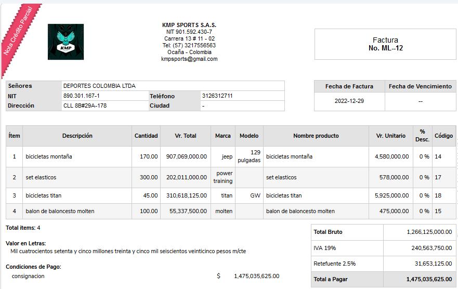Click the Total items: 4 label
Image resolution: width=458 pixels, height=289 pixels.
(23, 228)
